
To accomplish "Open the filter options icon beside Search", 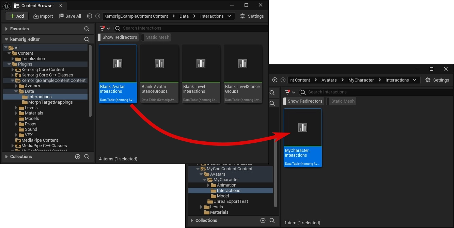I will pyautogui.click(x=104, y=28).
